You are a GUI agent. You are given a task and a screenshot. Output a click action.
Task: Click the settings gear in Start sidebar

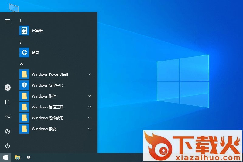point(8,131)
